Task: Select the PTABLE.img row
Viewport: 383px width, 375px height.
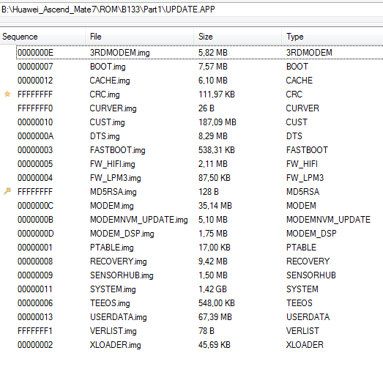Action: point(200,248)
